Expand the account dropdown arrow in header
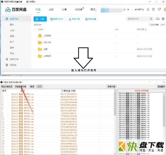This screenshot has height=155, width=166. [x=128, y=9]
